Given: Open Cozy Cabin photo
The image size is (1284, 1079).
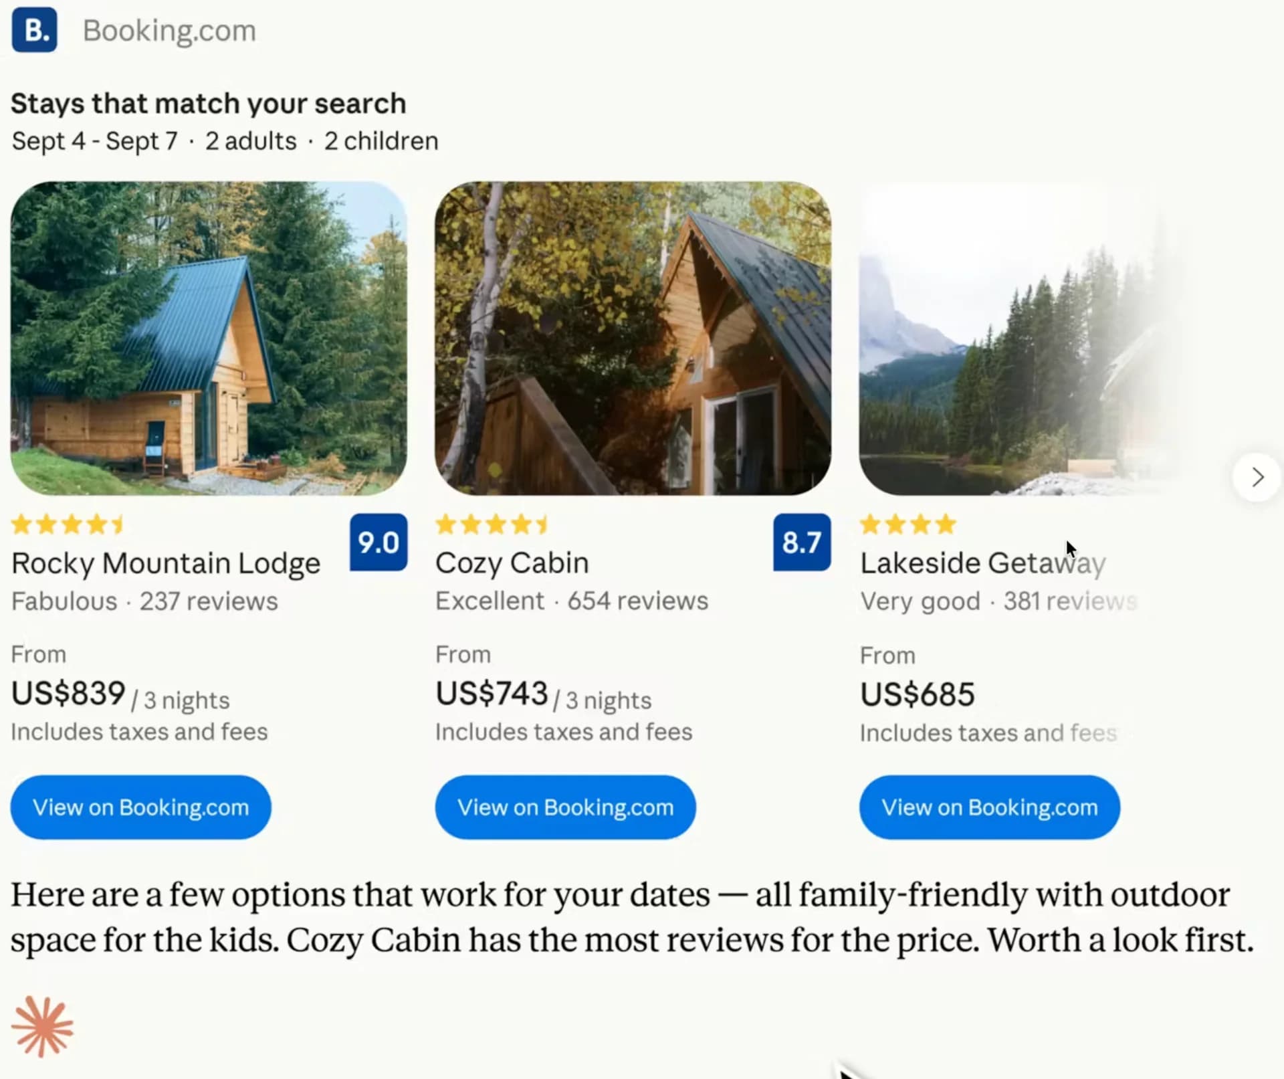Looking at the screenshot, I should coord(633,338).
